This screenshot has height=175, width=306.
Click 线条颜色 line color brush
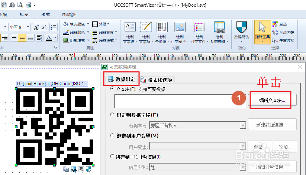tap(74, 32)
